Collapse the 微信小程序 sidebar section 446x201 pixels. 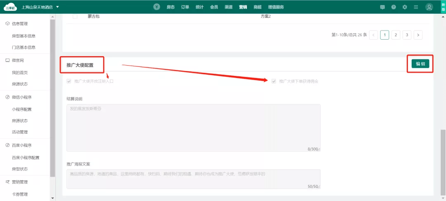click(x=21, y=97)
